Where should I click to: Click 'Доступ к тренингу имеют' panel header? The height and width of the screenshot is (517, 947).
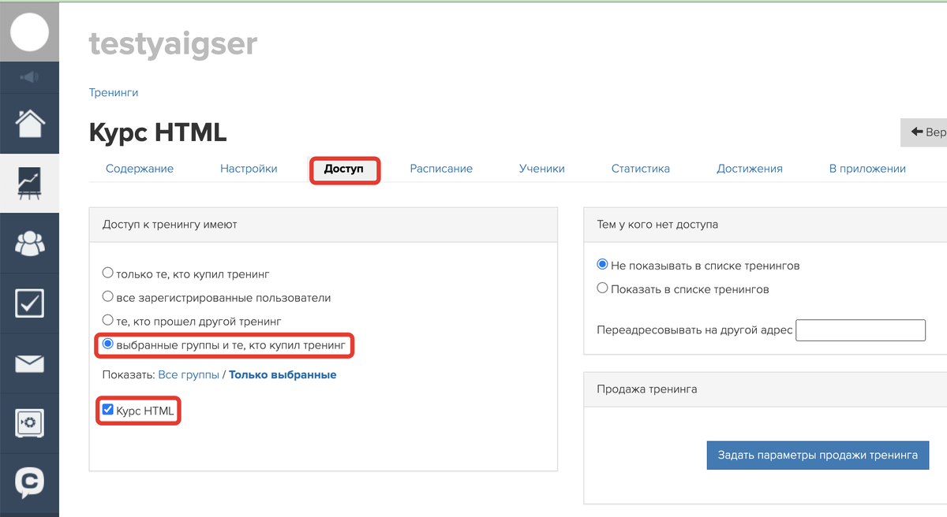click(x=324, y=225)
